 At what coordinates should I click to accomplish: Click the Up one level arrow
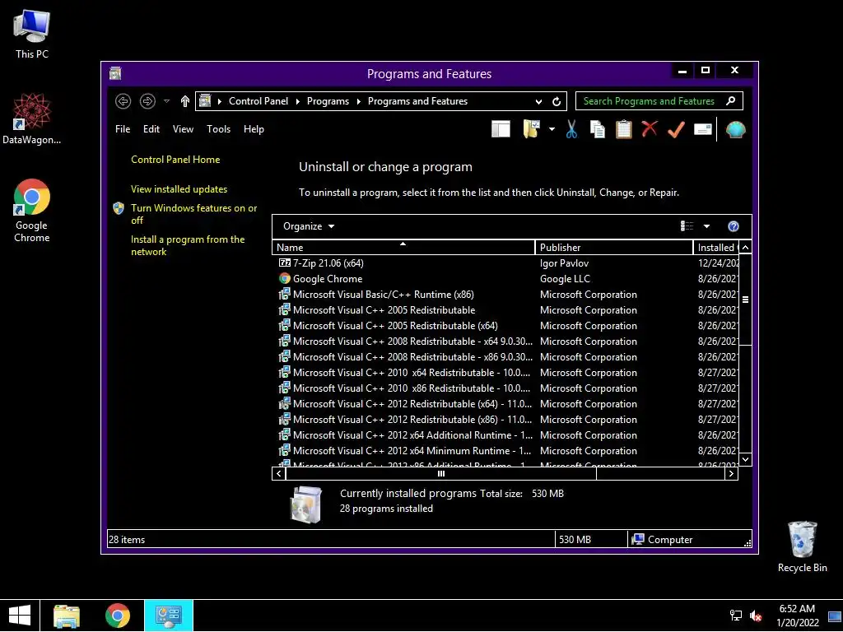pyautogui.click(x=185, y=101)
